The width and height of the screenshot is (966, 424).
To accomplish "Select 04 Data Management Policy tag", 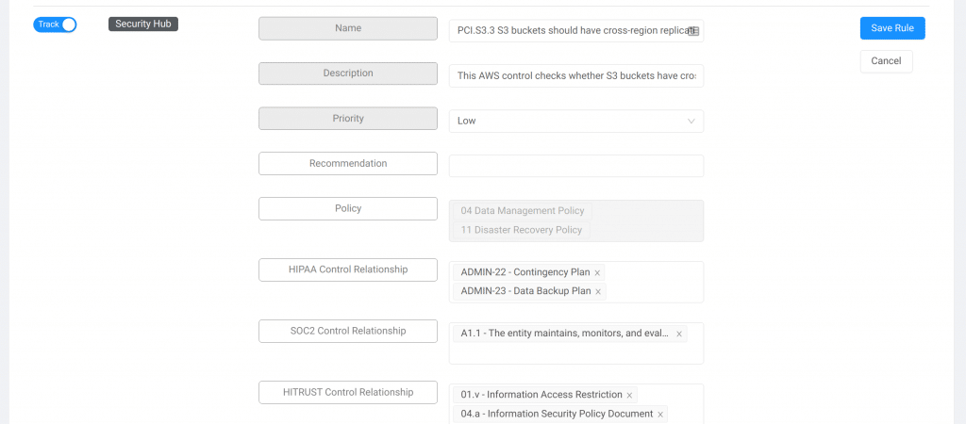I will pyautogui.click(x=523, y=210).
